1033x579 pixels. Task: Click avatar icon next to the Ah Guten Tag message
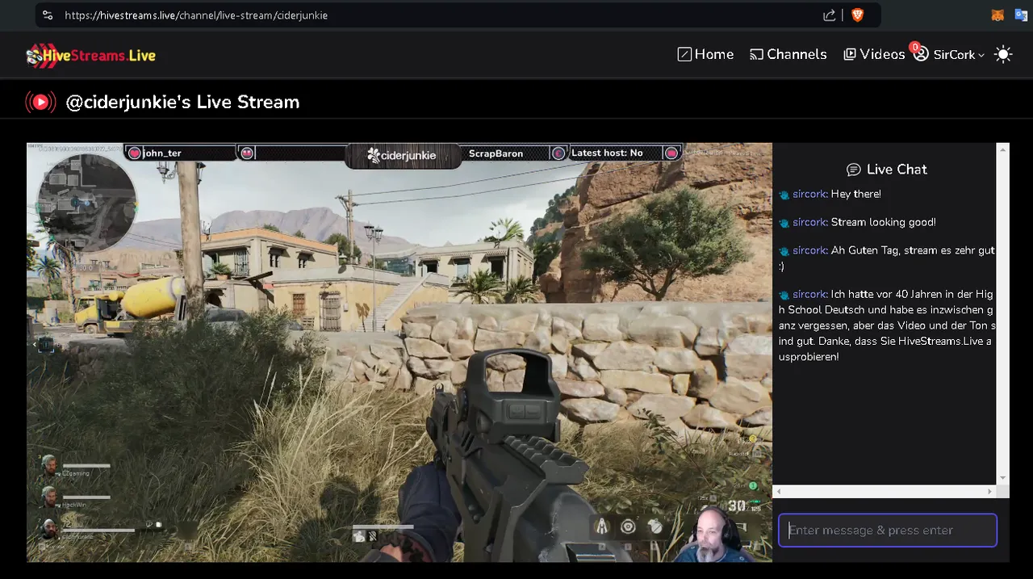point(784,251)
